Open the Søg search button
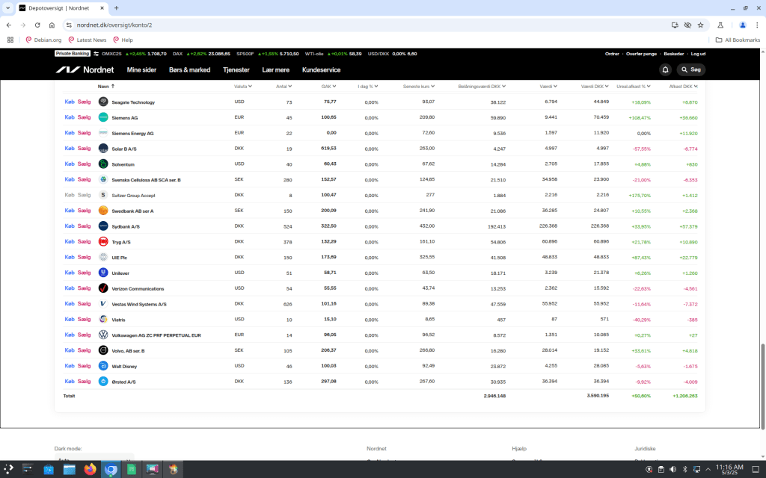This screenshot has width=766, height=478. (x=691, y=69)
